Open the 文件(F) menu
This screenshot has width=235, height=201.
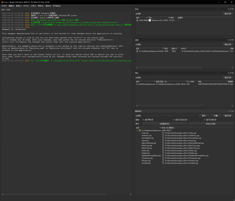pos(4,6)
